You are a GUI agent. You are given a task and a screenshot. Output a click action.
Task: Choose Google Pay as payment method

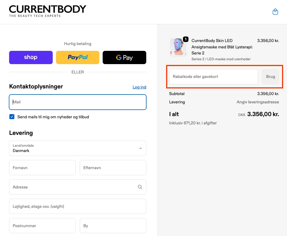coord(124,57)
